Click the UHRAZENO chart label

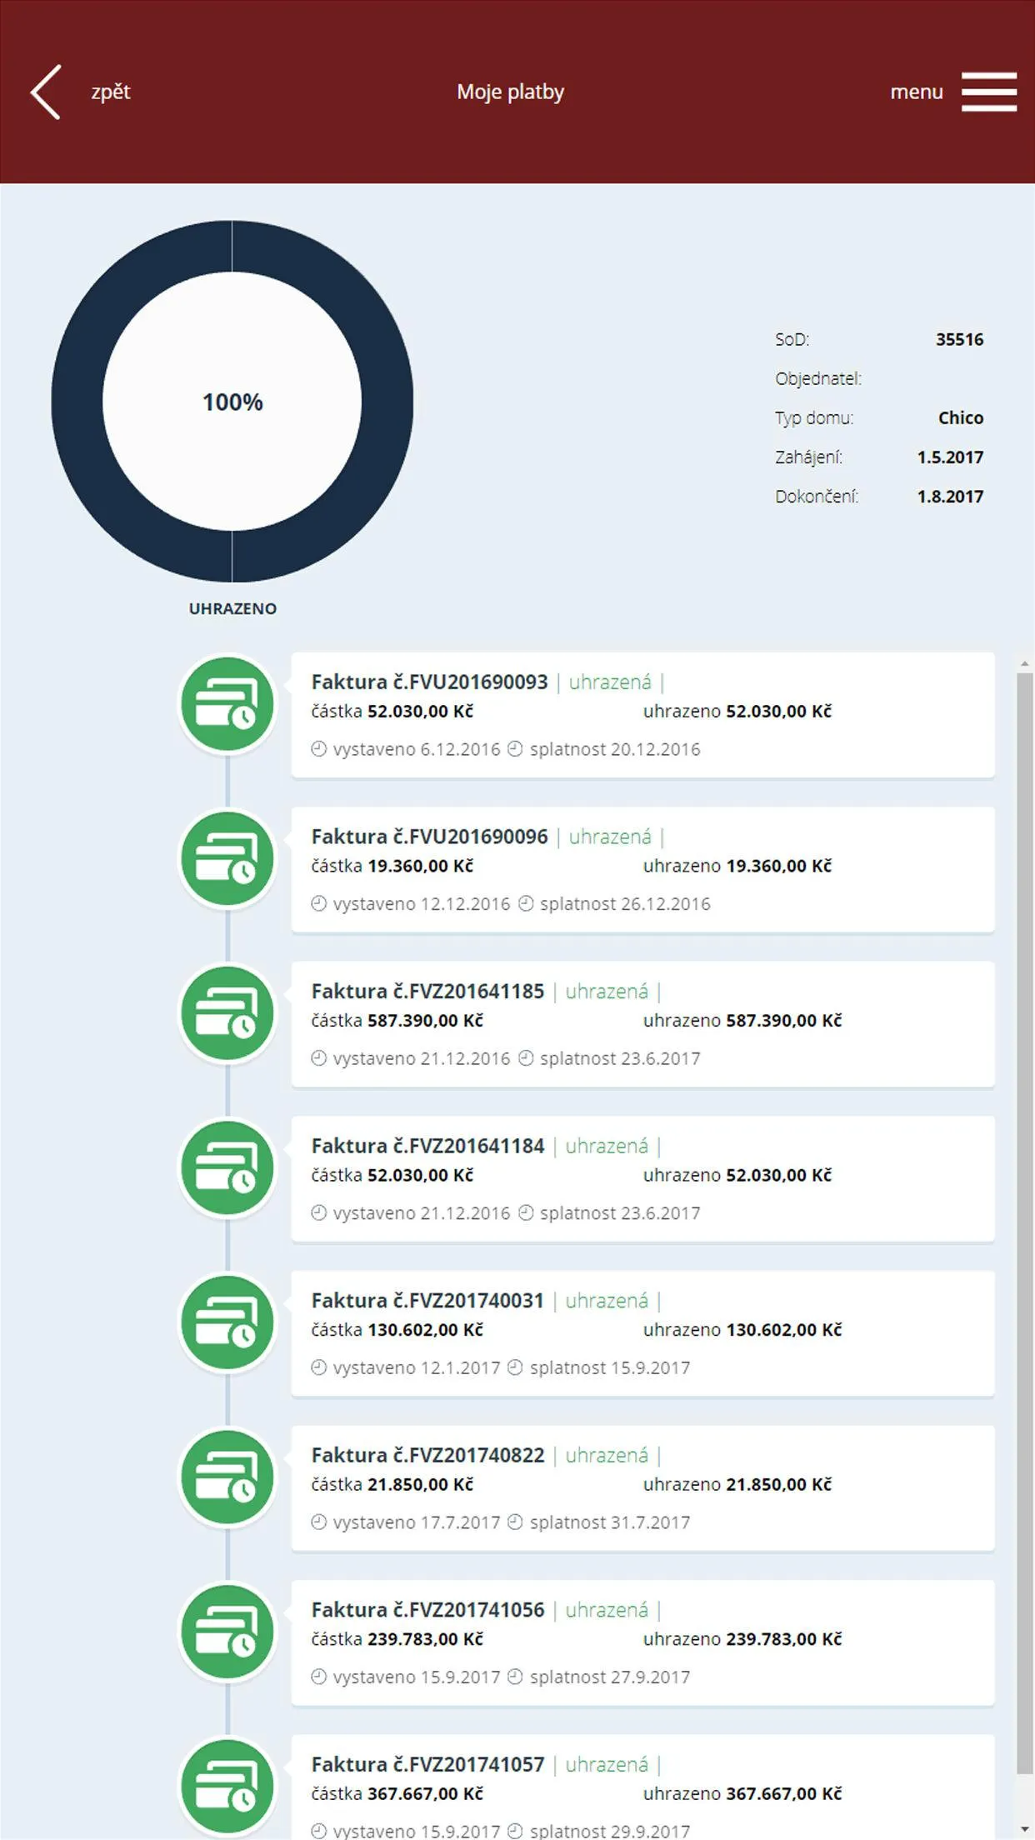point(232,608)
